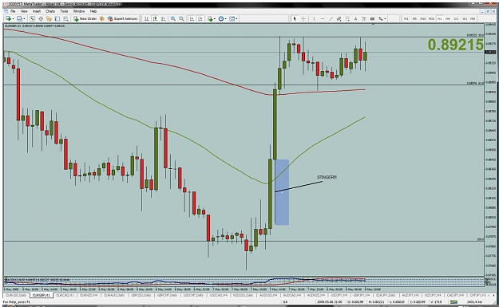Click the Zoom In magnifier
499x307 pixels.
172,19
